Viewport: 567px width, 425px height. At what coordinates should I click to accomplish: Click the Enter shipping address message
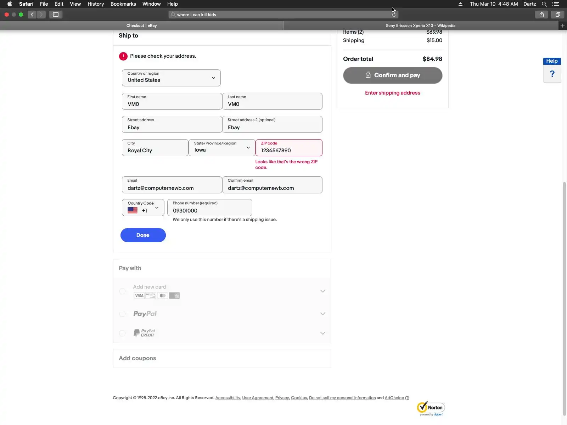click(x=393, y=93)
